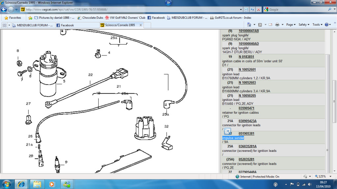The width and height of the screenshot is (337, 189).
Task: Switch to the Facebook tab
Action: pos(77,25)
